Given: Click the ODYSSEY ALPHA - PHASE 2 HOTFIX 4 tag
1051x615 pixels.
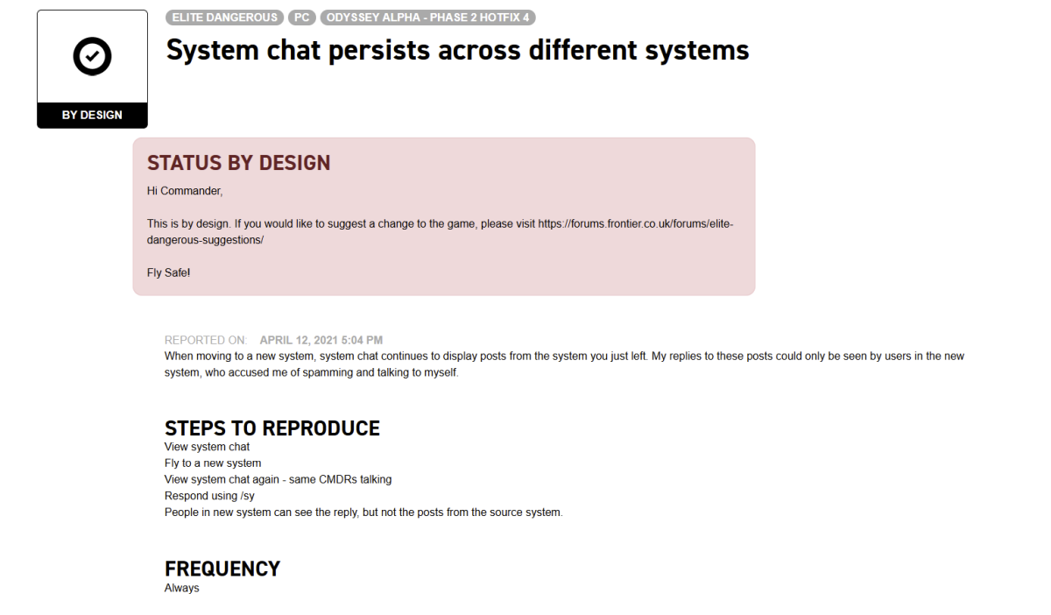Looking at the screenshot, I should click(x=428, y=18).
